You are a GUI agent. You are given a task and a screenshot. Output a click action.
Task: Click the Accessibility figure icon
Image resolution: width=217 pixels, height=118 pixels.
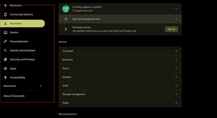(5, 77)
